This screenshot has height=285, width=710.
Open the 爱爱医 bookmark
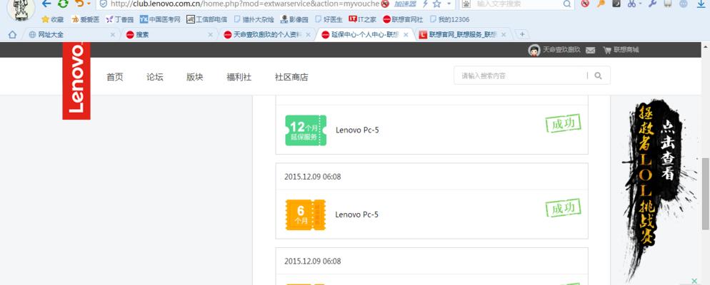85,19
